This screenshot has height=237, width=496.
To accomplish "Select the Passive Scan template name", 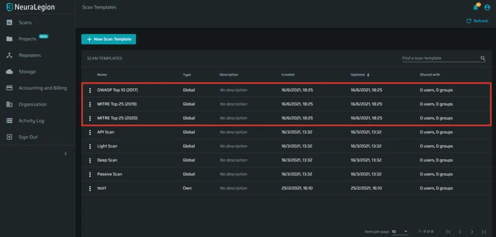I will point(109,174).
